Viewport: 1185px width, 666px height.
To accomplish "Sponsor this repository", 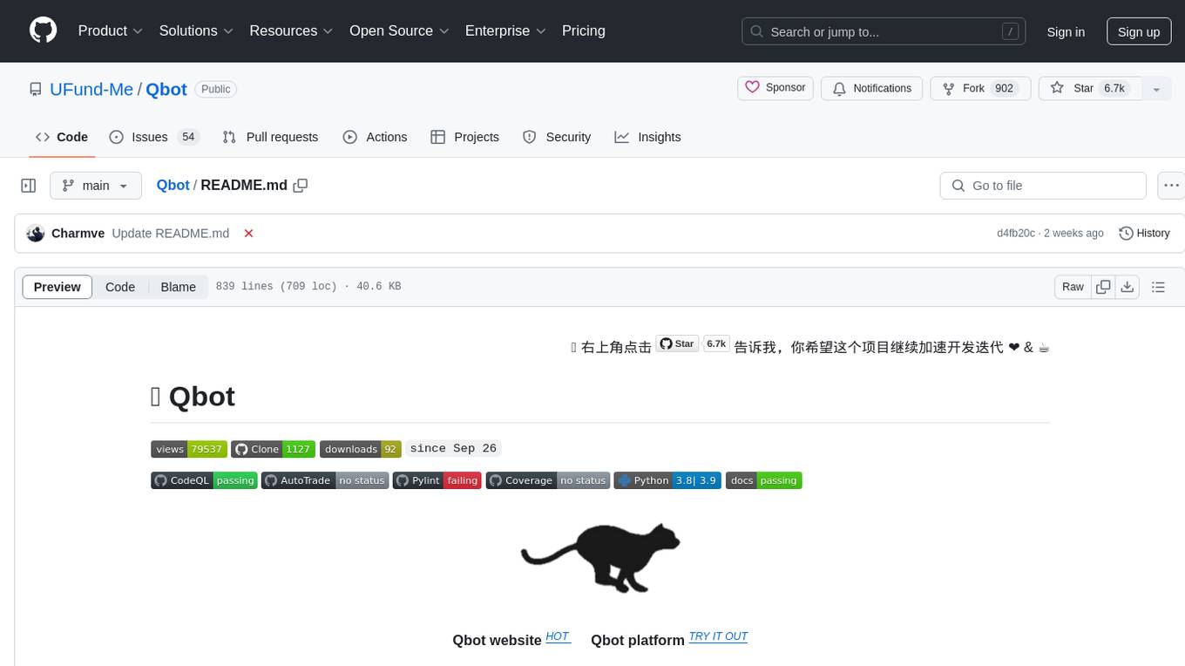I will (x=775, y=88).
